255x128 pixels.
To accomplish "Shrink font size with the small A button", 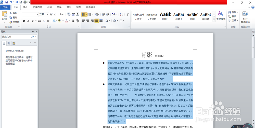I will pyautogui.click(x=55, y=14).
